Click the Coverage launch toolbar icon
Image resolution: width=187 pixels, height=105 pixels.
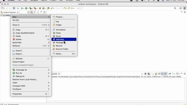(x=30, y=8)
